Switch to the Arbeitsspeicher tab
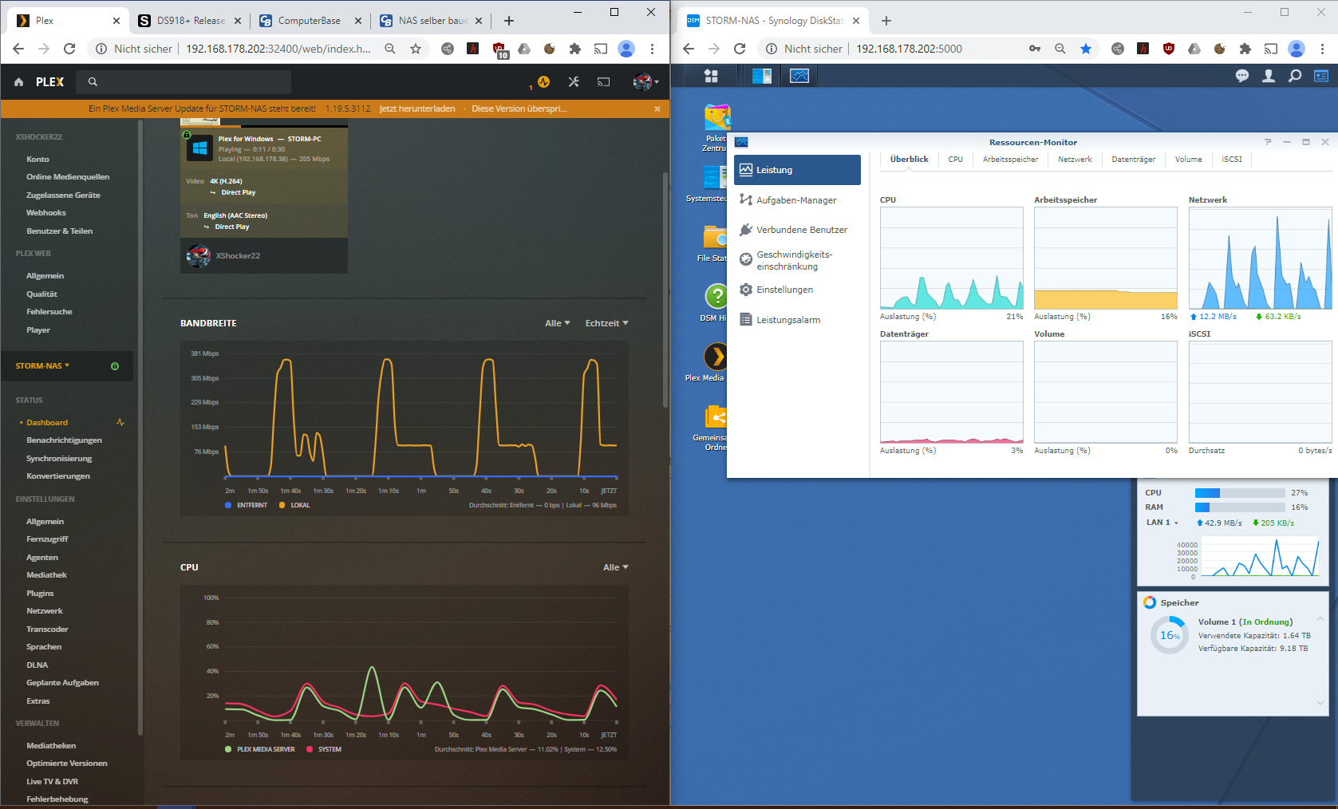 point(1011,160)
